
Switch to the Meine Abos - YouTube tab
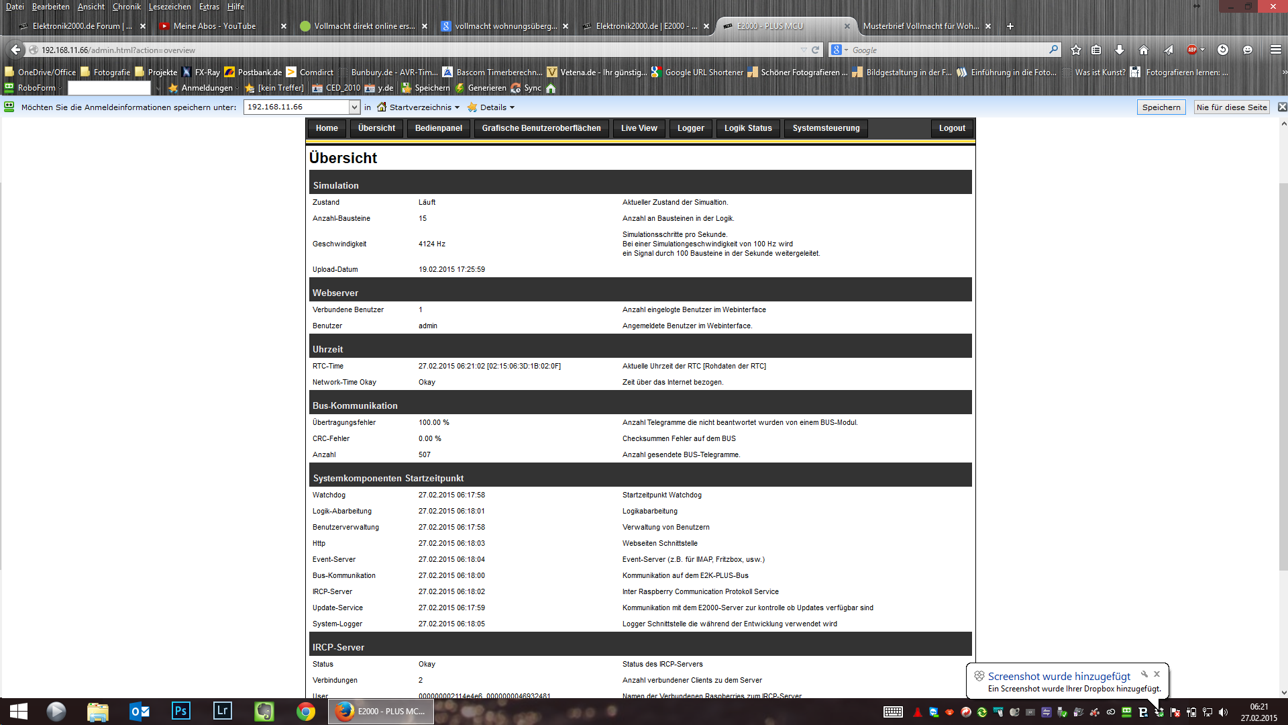[x=215, y=26]
